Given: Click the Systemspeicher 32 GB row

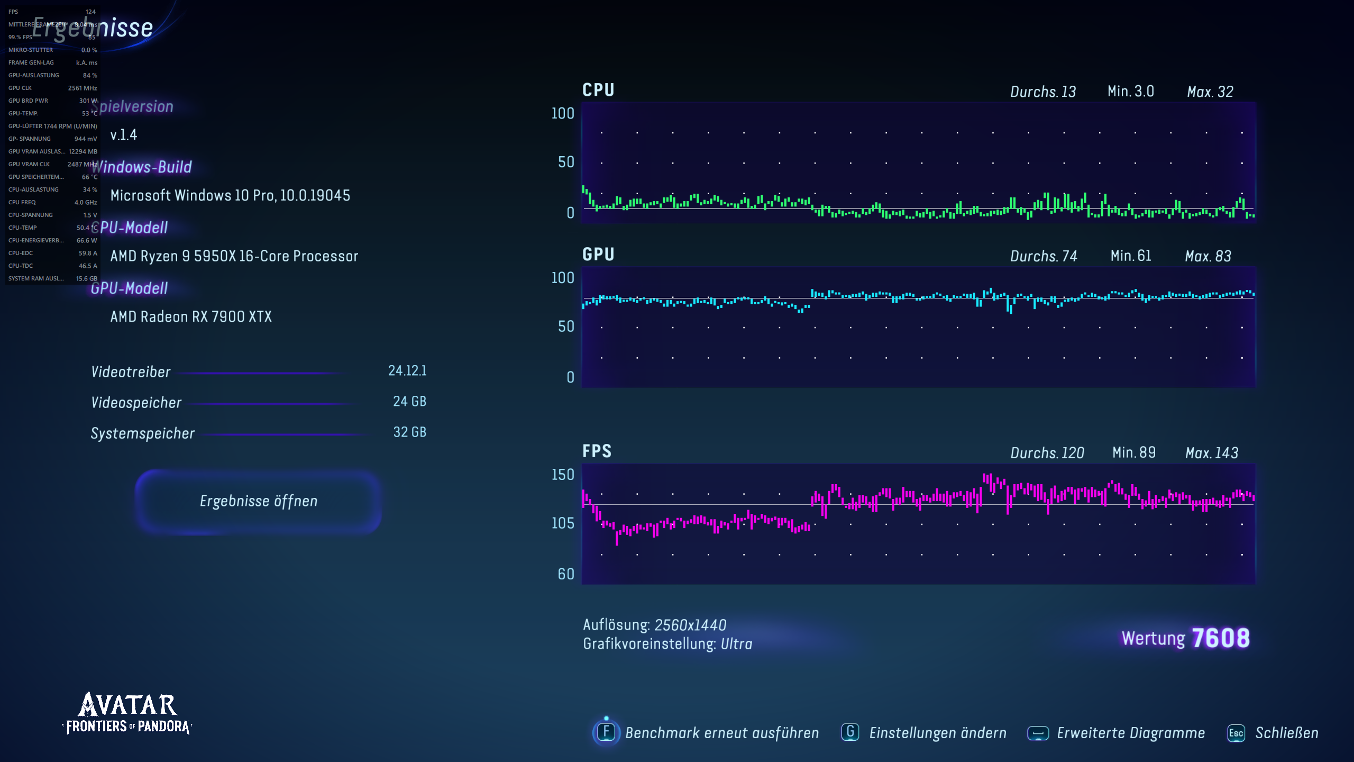Looking at the screenshot, I should pos(259,433).
